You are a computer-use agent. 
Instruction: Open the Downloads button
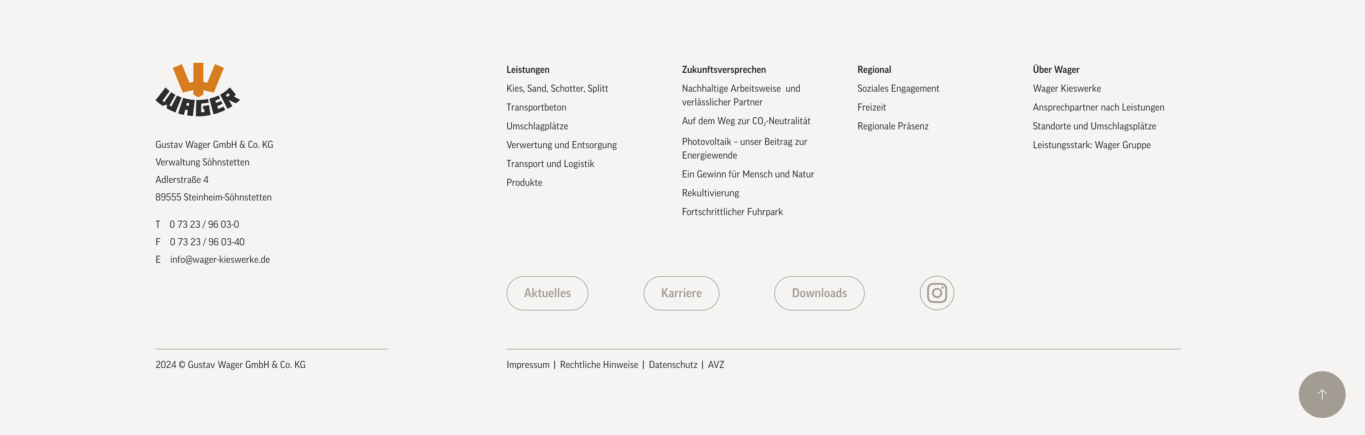[x=819, y=293]
